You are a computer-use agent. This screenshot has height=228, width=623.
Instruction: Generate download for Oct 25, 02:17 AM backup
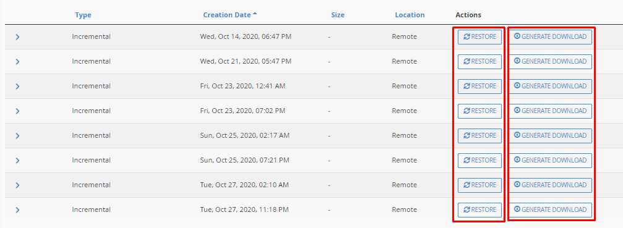click(x=550, y=135)
